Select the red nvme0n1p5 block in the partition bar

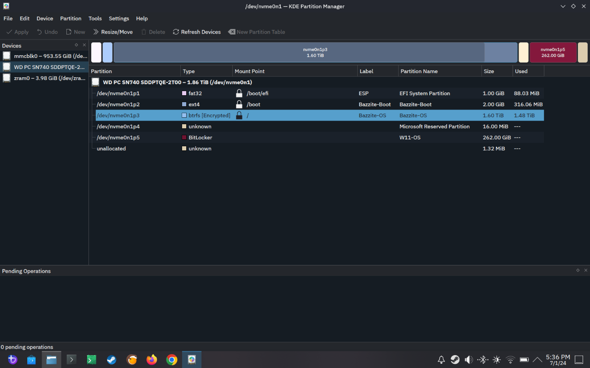pyautogui.click(x=553, y=52)
